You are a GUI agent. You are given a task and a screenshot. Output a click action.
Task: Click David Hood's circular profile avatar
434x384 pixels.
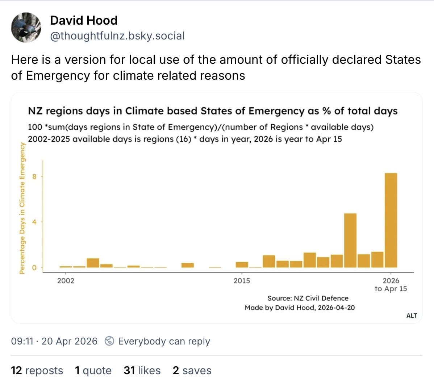tap(25, 27)
